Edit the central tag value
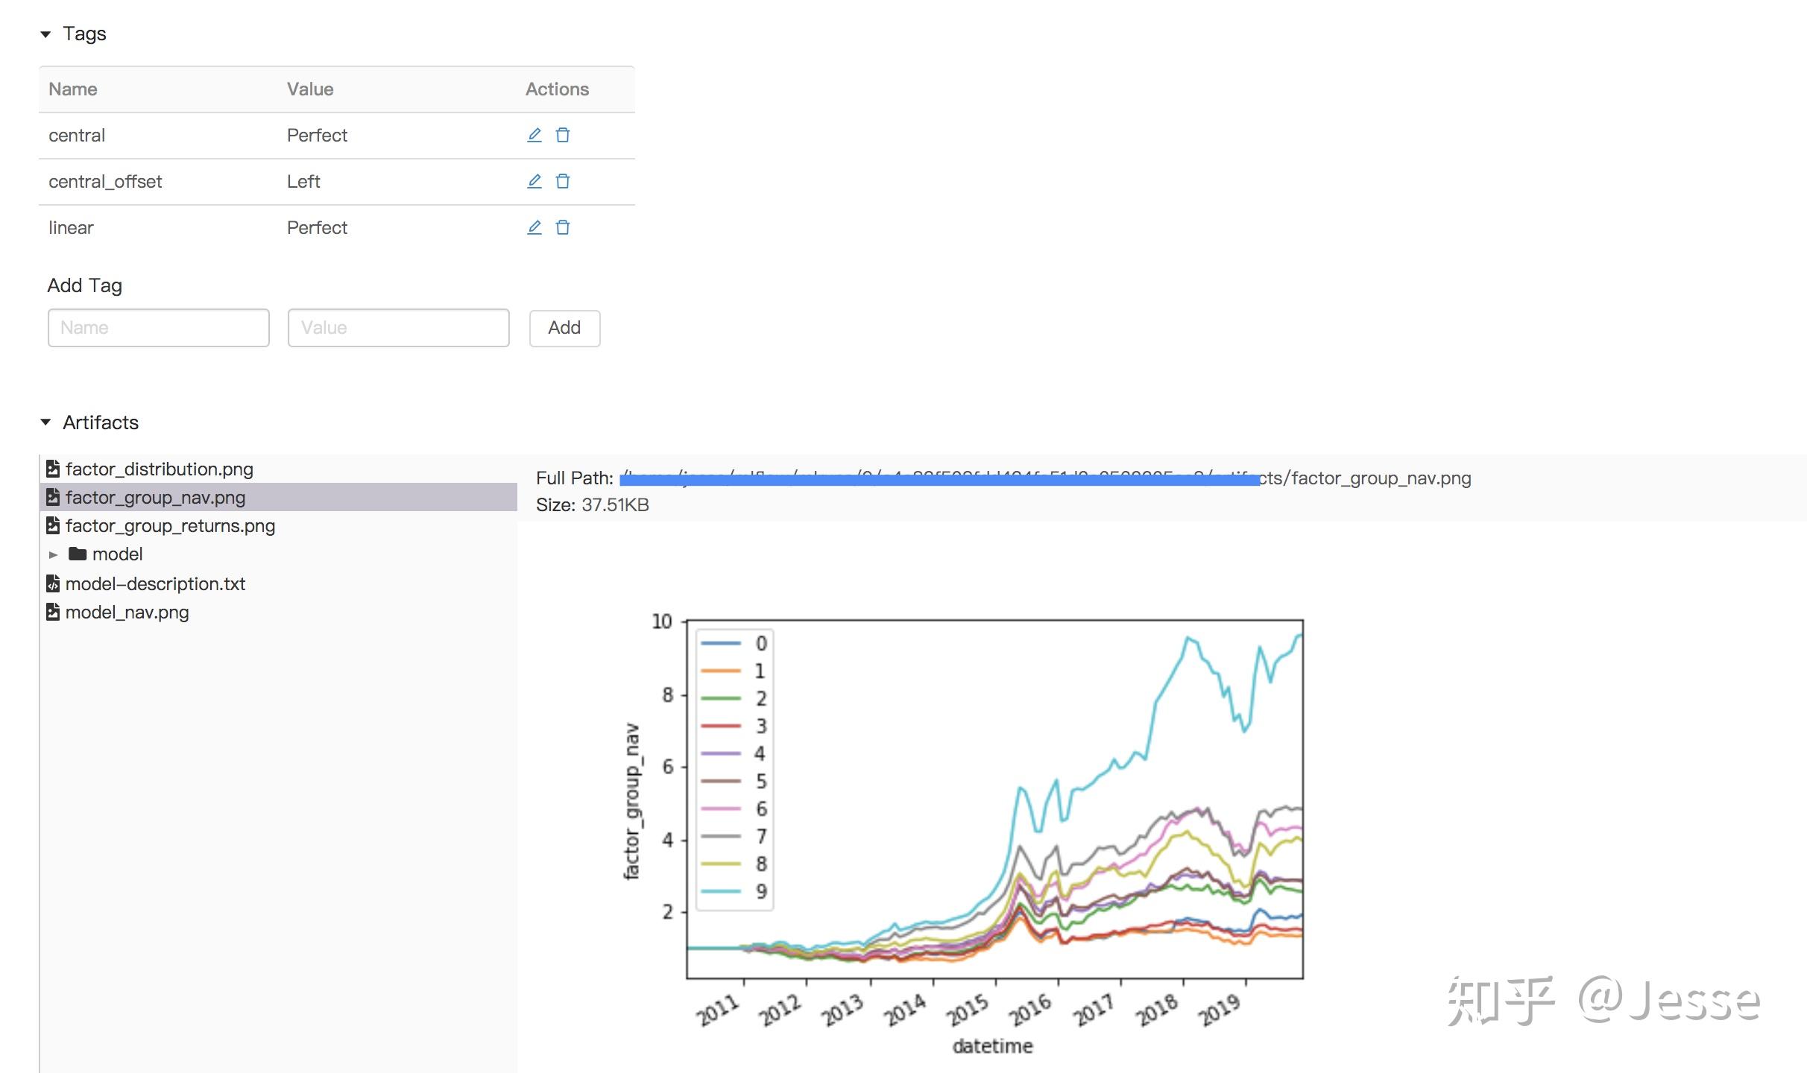The height and width of the screenshot is (1073, 1807). click(534, 135)
